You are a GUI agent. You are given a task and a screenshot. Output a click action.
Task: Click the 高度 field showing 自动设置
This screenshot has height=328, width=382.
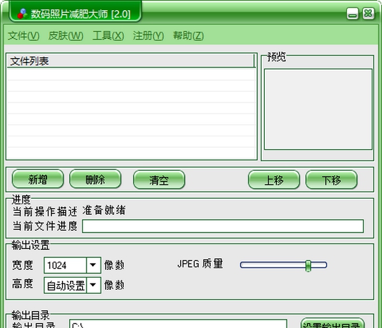66,285
